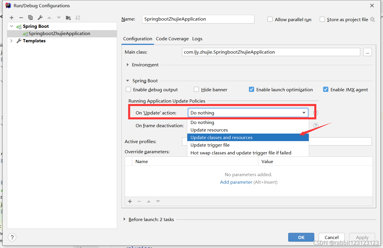Select Update resources option
Viewport: 383px width, 248px height.
pos(248,130)
